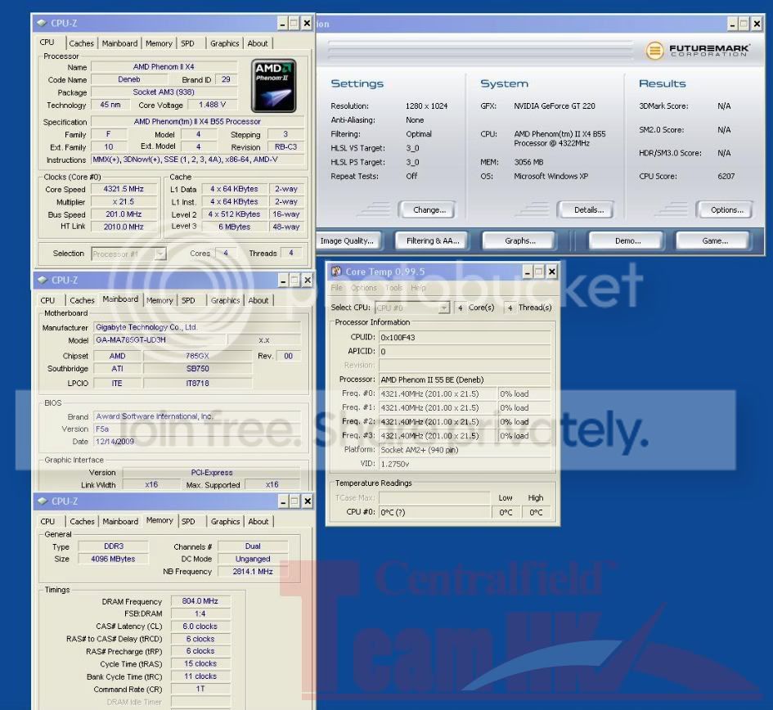Image resolution: width=773 pixels, height=710 pixels.
Task: Click the CPUID value field in Core Temp
Action: click(465, 337)
